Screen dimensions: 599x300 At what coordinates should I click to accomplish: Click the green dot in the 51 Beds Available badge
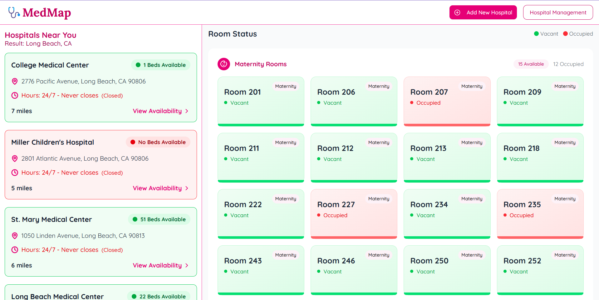pyautogui.click(x=135, y=219)
